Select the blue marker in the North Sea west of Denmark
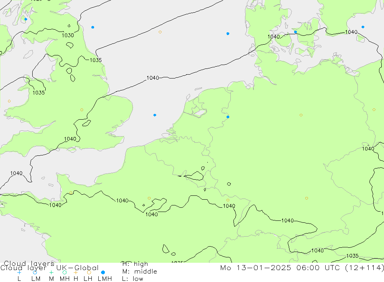The image size is (384, 282). pos(228,33)
